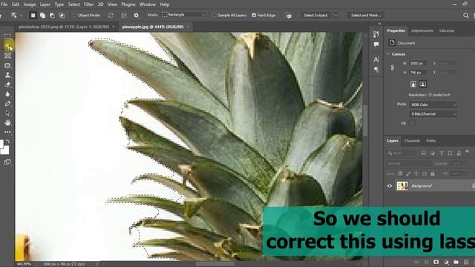475x267 pixels.
Task: Toggle the Hard Edge checkbox
Action: pyautogui.click(x=254, y=15)
